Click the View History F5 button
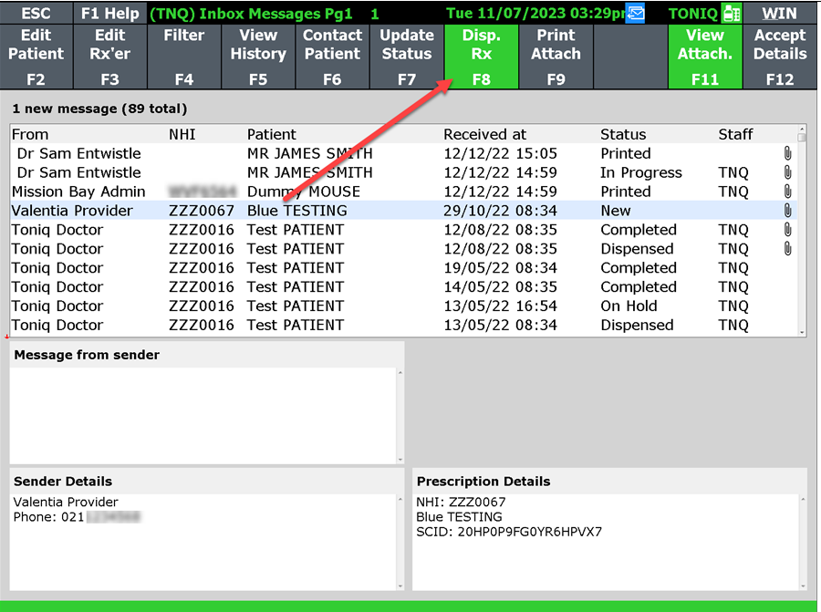The height and width of the screenshot is (612, 821). coord(258,57)
